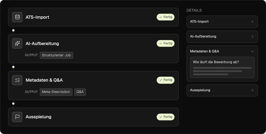Image resolution: width=266 pixels, height=134 pixels.
Task: Click the Fertig badge on ATS-Import
Action: coord(166,17)
